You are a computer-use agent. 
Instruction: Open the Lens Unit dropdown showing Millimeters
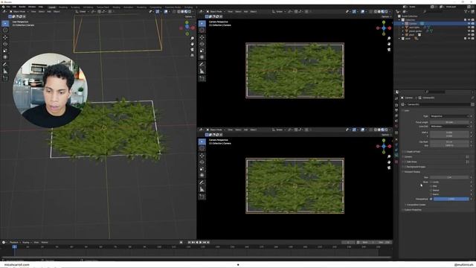pos(449,126)
